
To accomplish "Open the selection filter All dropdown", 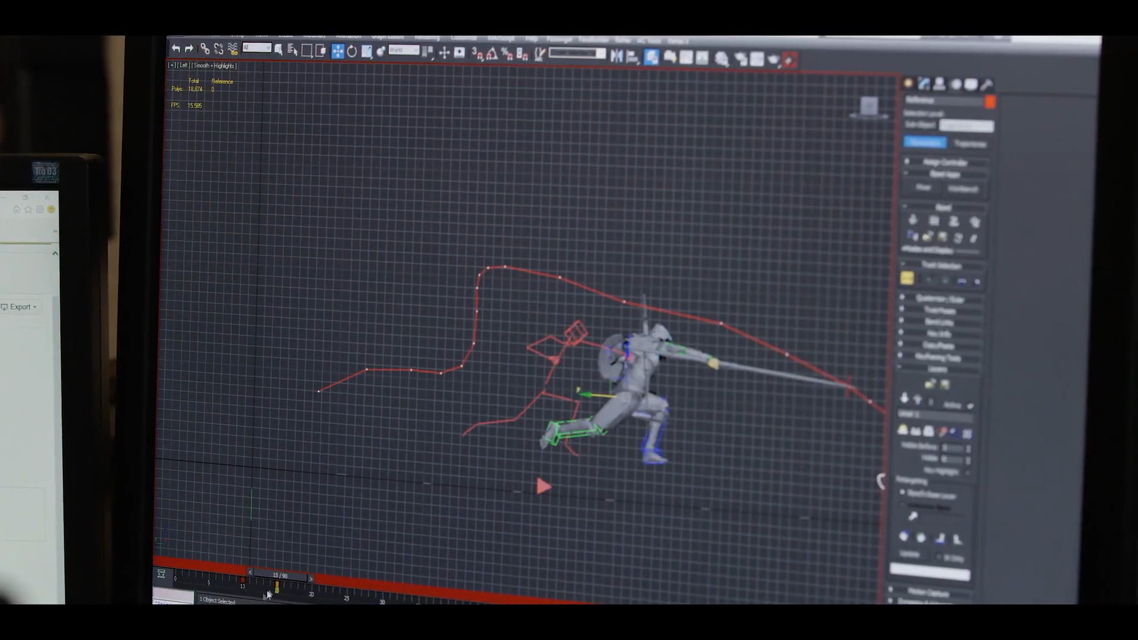I will [257, 48].
